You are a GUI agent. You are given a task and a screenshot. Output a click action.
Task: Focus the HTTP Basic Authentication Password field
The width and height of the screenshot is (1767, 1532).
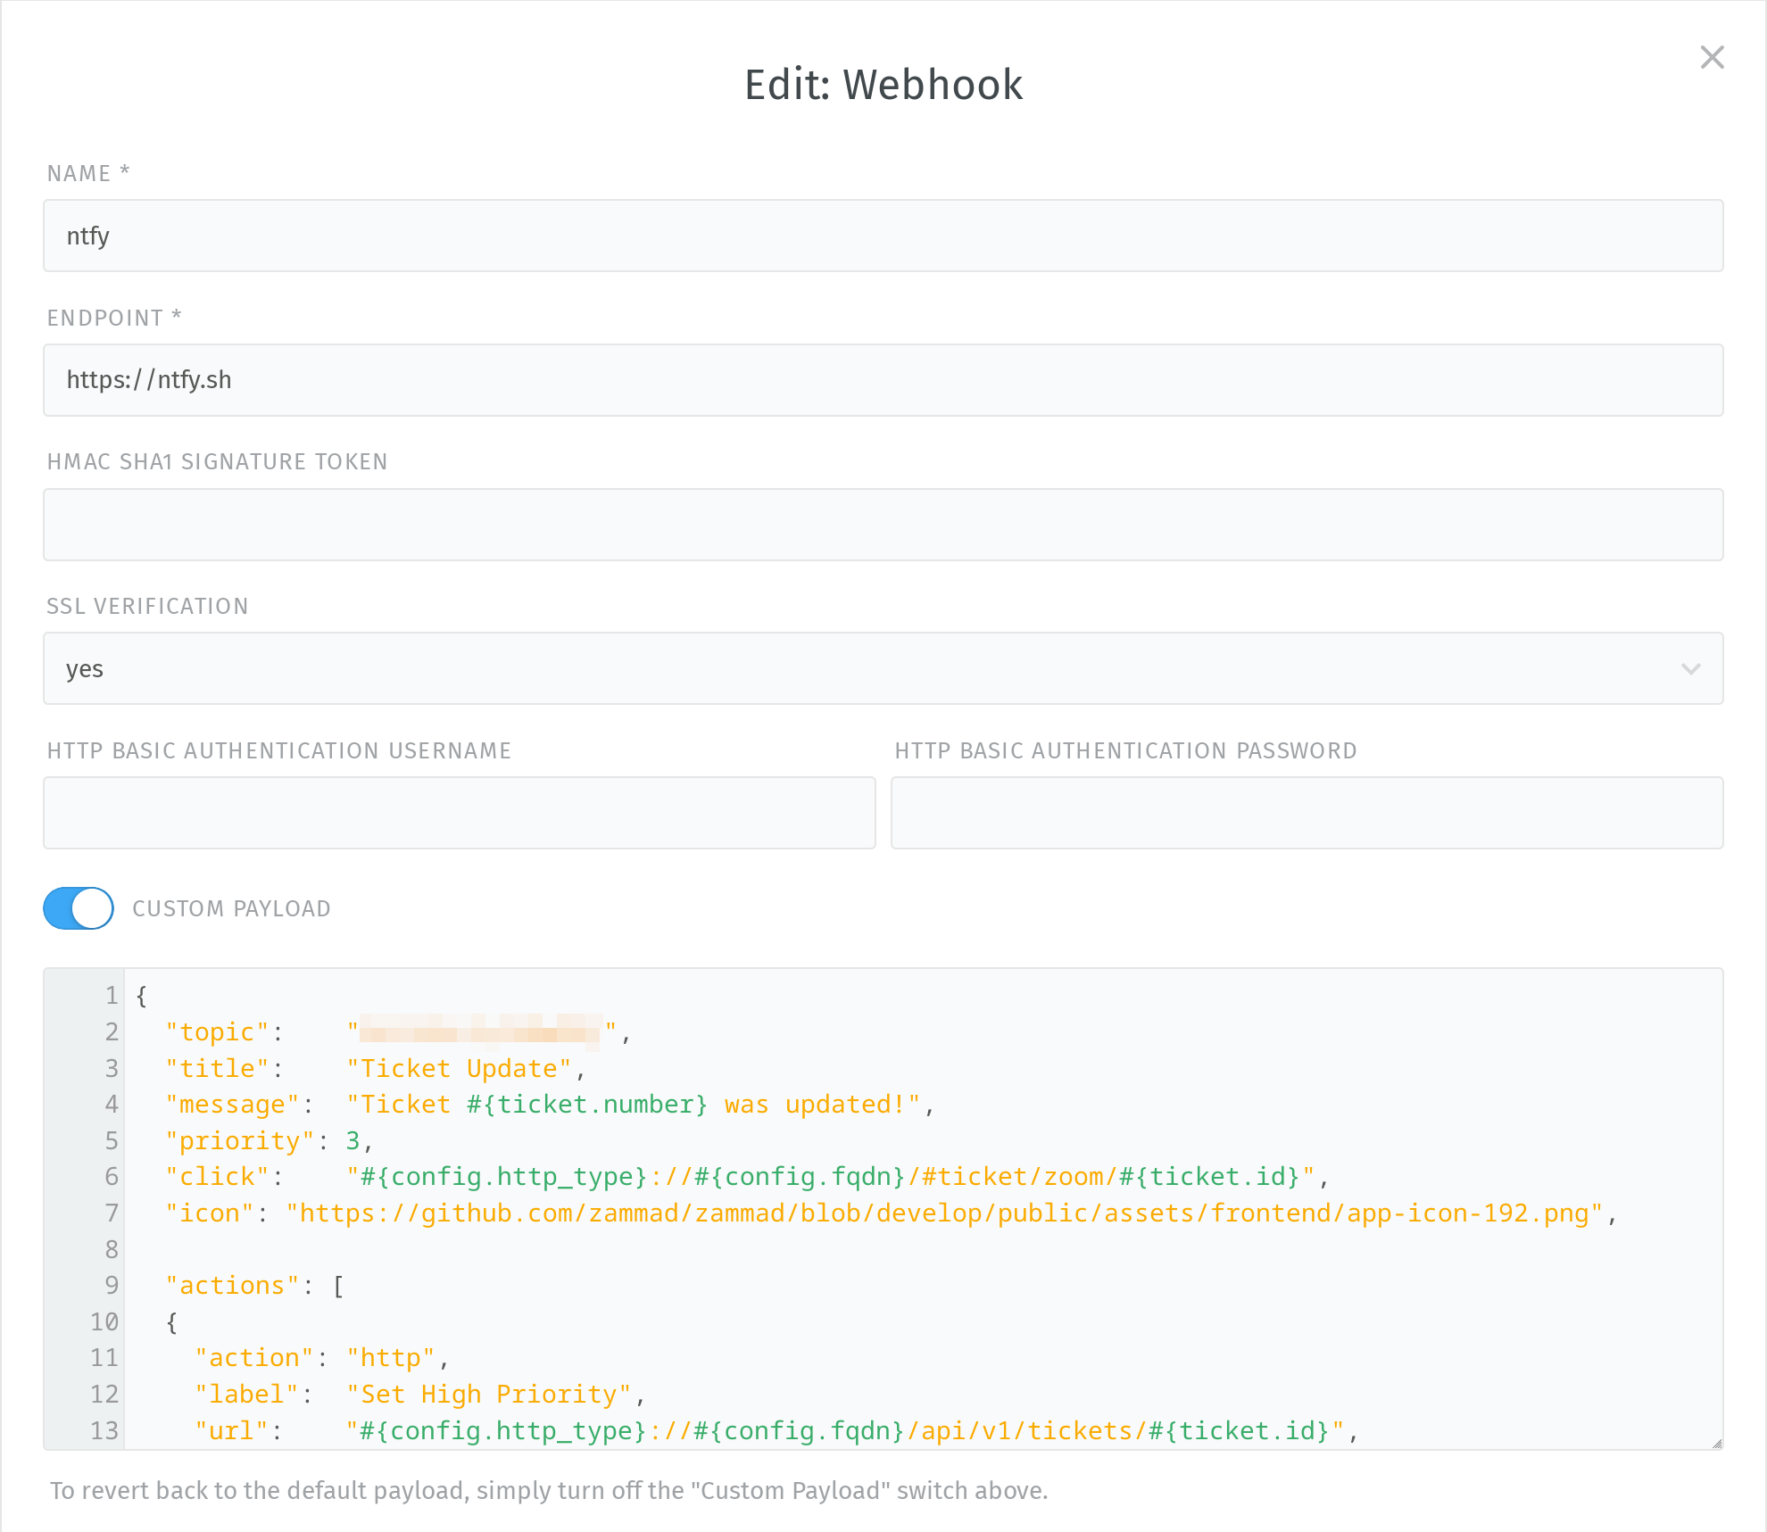[1307, 813]
